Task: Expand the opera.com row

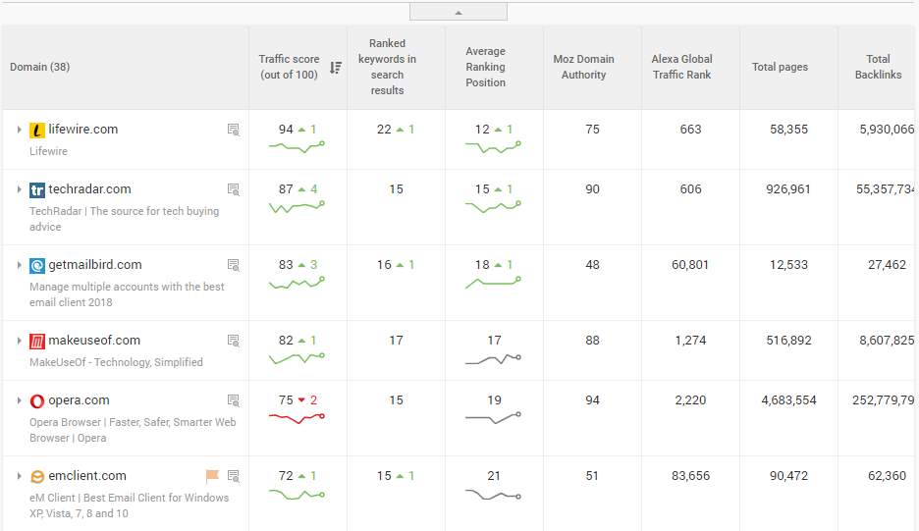Action: click(x=19, y=400)
